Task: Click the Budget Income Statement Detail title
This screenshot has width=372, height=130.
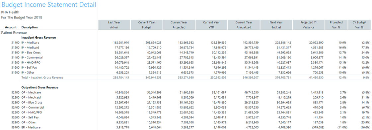Action: [x=49, y=5]
